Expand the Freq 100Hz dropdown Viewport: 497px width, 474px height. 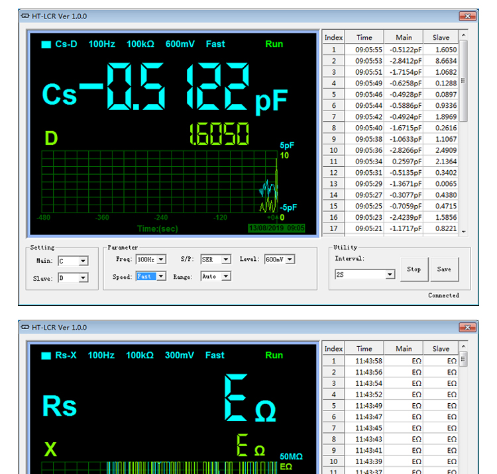point(160,260)
